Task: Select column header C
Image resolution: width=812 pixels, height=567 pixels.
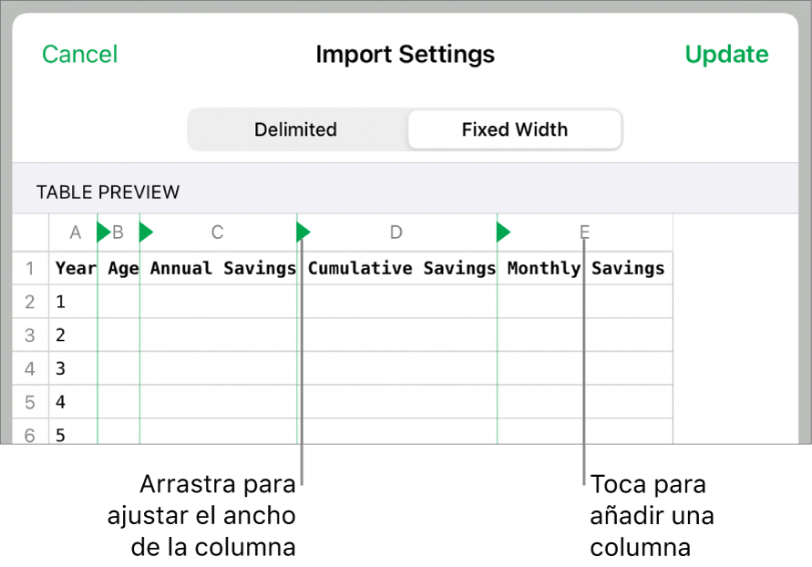Action: [217, 232]
